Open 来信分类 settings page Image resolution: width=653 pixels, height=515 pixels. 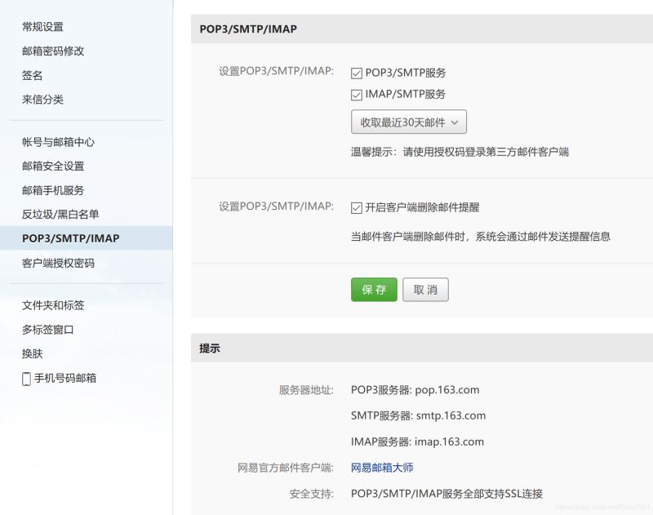(42, 100)
